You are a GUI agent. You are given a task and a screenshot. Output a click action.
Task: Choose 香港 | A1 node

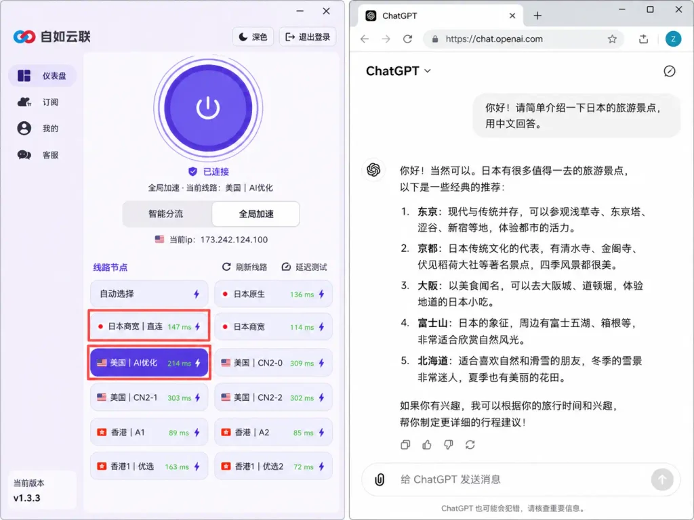[x=149, y=432]
